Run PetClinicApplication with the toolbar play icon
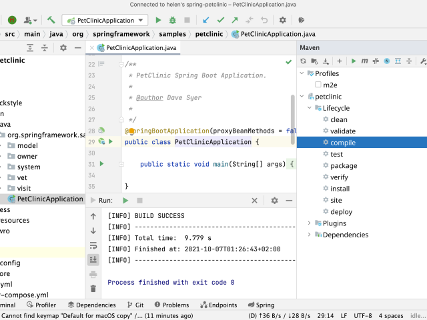Image resolution: width=427 pixels, height=320 pixels. coord(158,20)
